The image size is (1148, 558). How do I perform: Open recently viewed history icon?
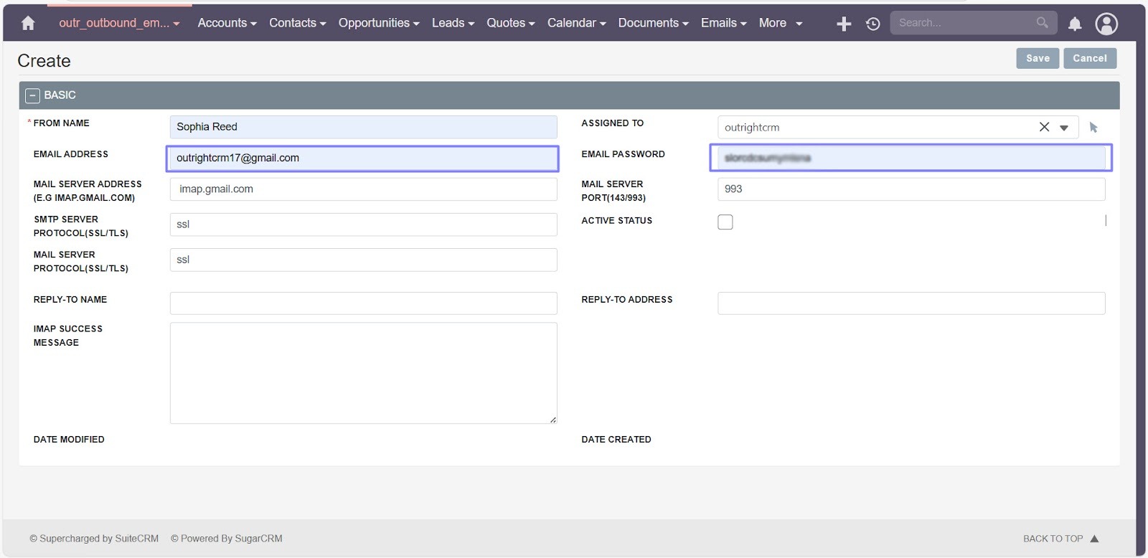click(872, 24)
